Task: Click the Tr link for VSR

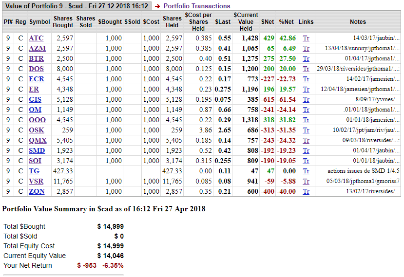Action: (306, 181)
